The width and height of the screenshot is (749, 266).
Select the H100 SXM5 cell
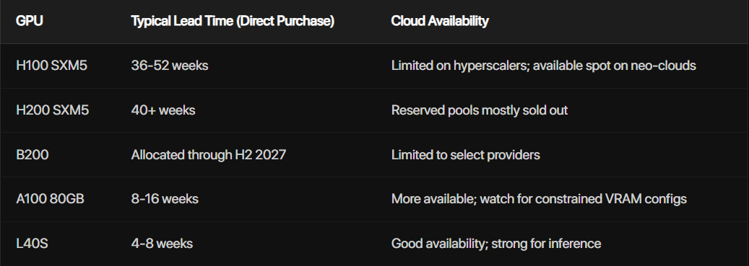[51, 66]
